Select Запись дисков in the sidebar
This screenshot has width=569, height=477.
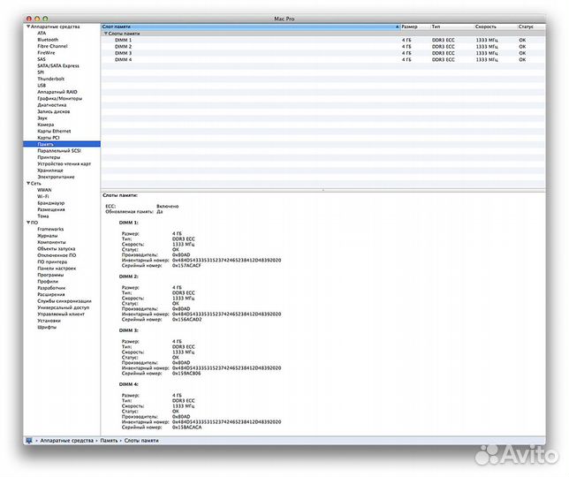coord(53,111)
